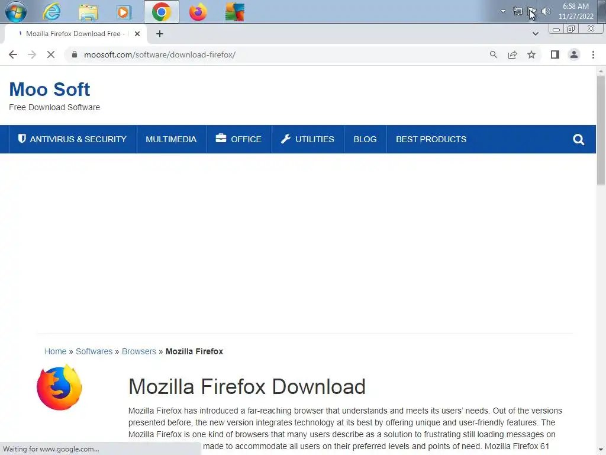Open the Utilities menu item
The width and height of the screenshot is (606, 455).
pos(308,139)
